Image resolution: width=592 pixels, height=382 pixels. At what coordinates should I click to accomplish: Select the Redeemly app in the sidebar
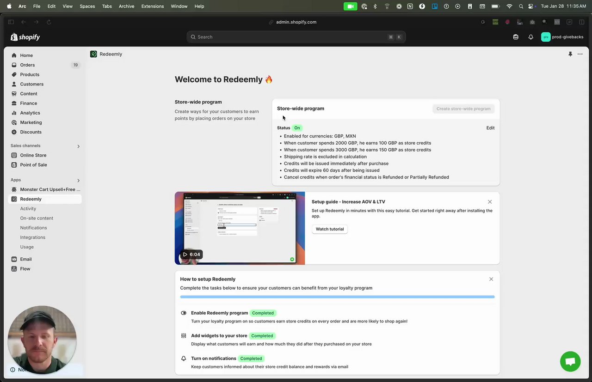[45, 199]
